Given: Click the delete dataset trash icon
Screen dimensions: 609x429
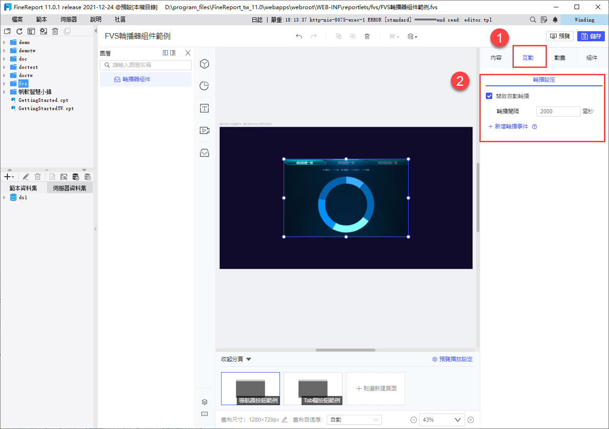Looking at the screenshot, I should pos(38,177).
